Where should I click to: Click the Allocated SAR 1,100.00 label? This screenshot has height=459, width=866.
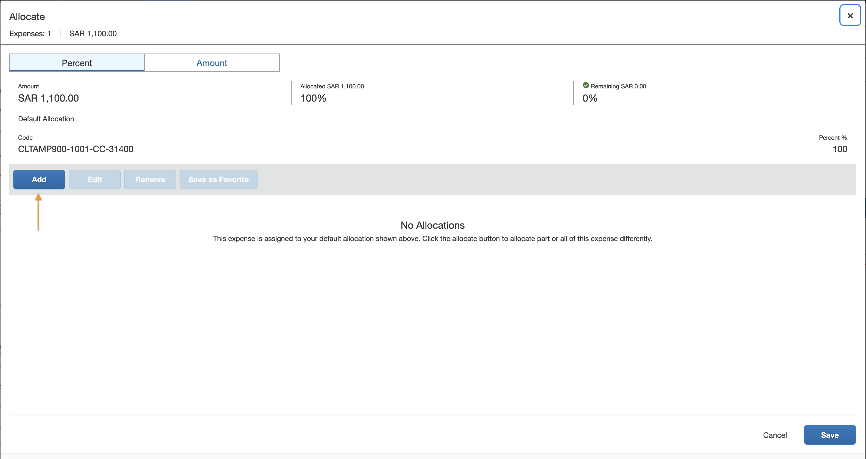(332, 86)
